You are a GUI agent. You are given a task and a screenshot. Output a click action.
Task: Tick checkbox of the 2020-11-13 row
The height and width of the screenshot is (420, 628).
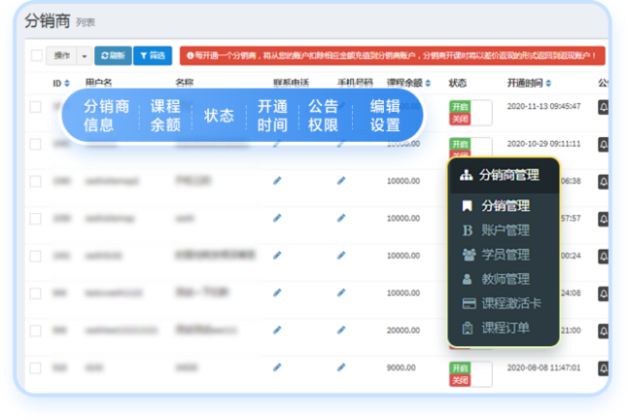click(35, 107)
